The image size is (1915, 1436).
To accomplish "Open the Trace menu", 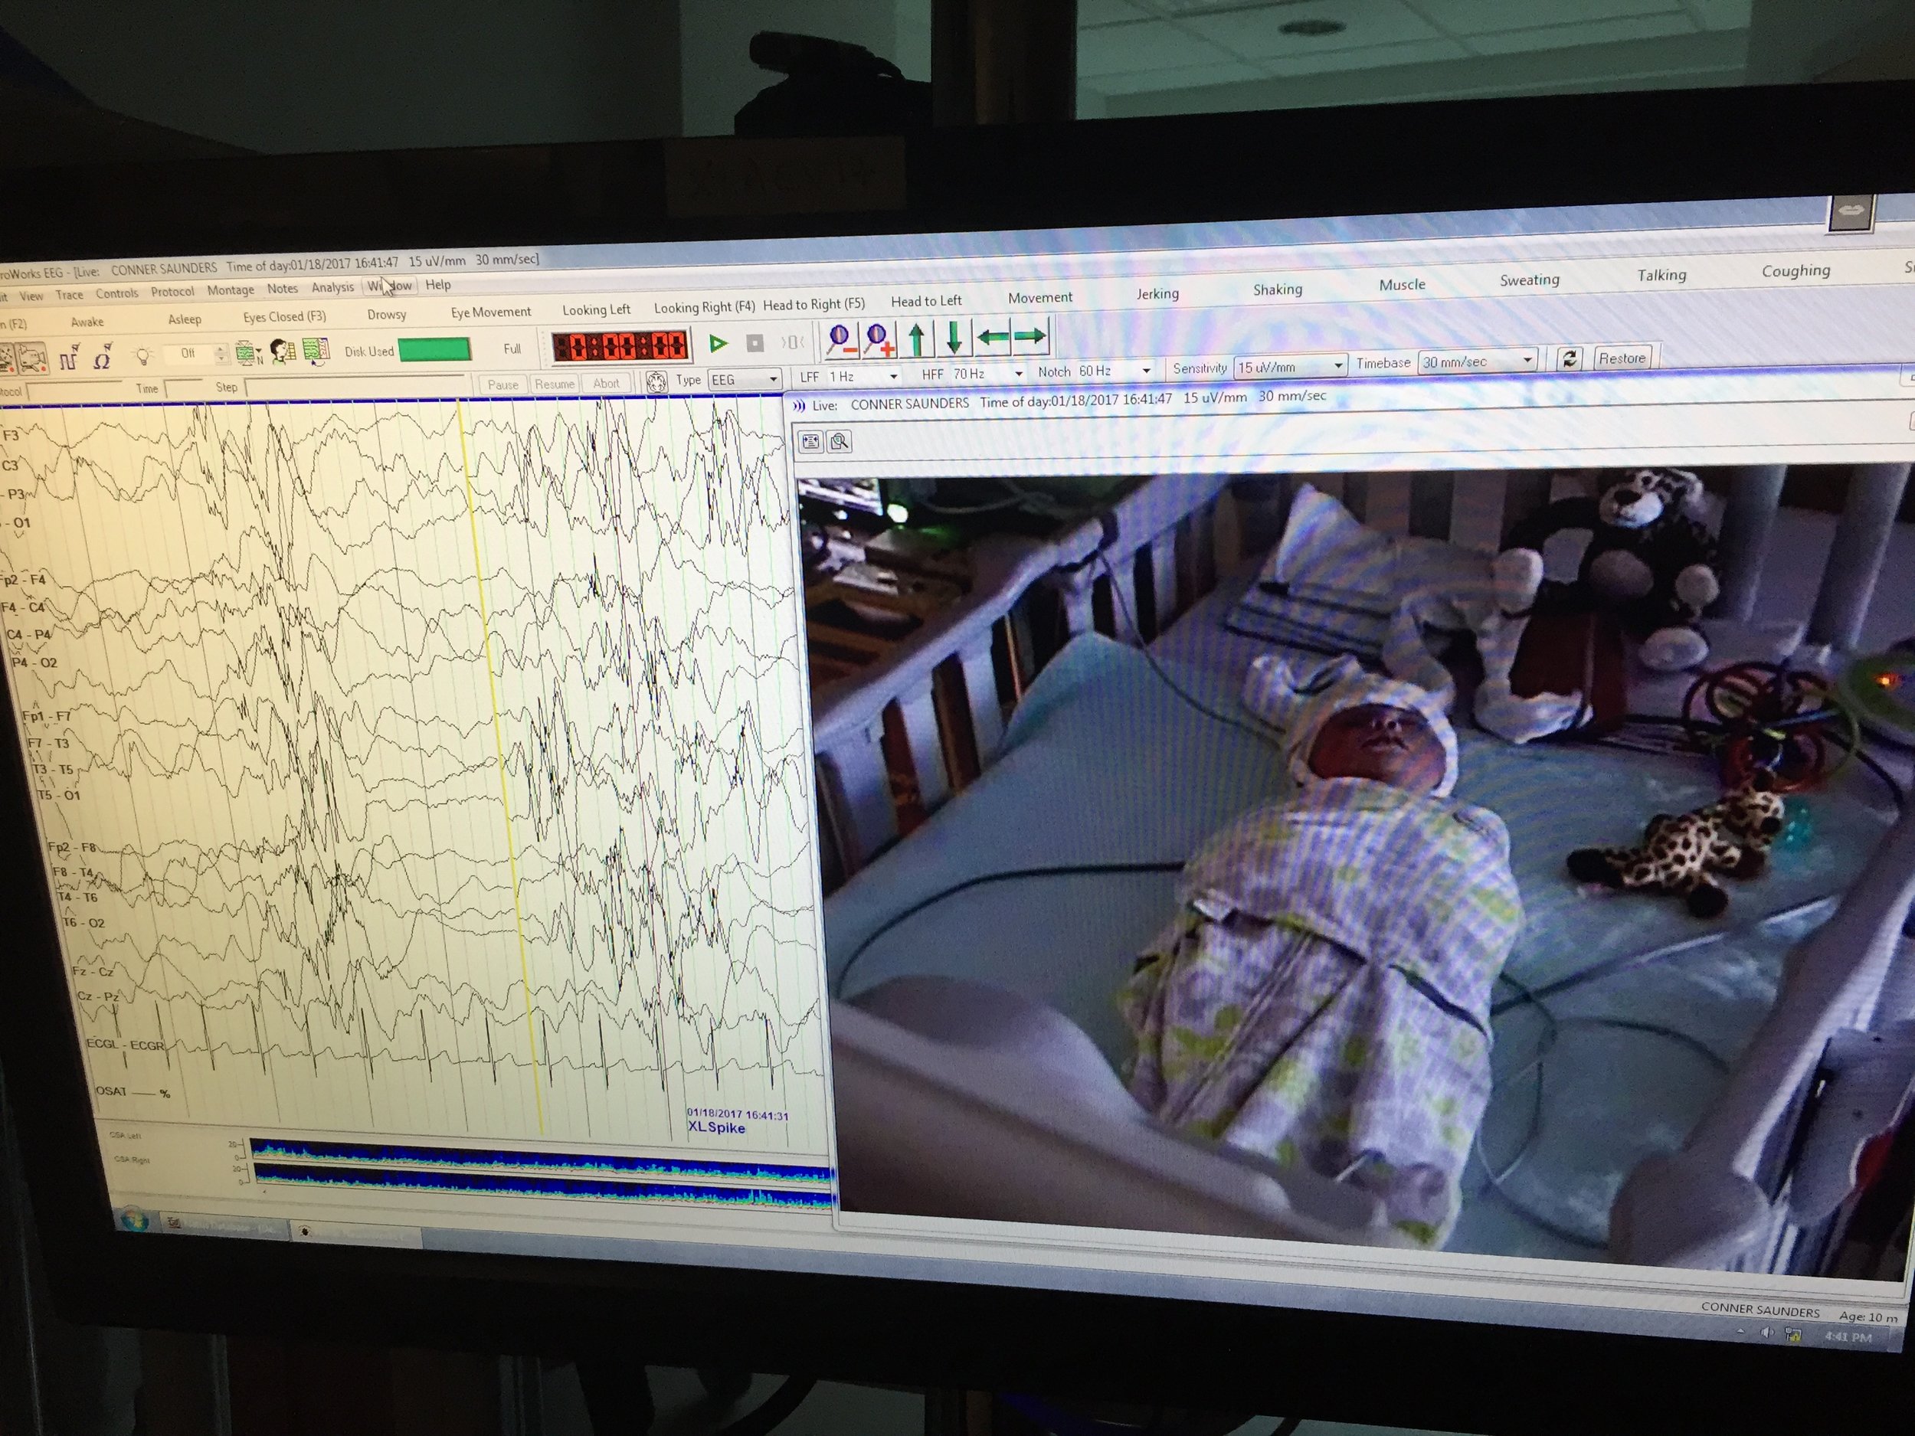I will [x=69, y=295].
